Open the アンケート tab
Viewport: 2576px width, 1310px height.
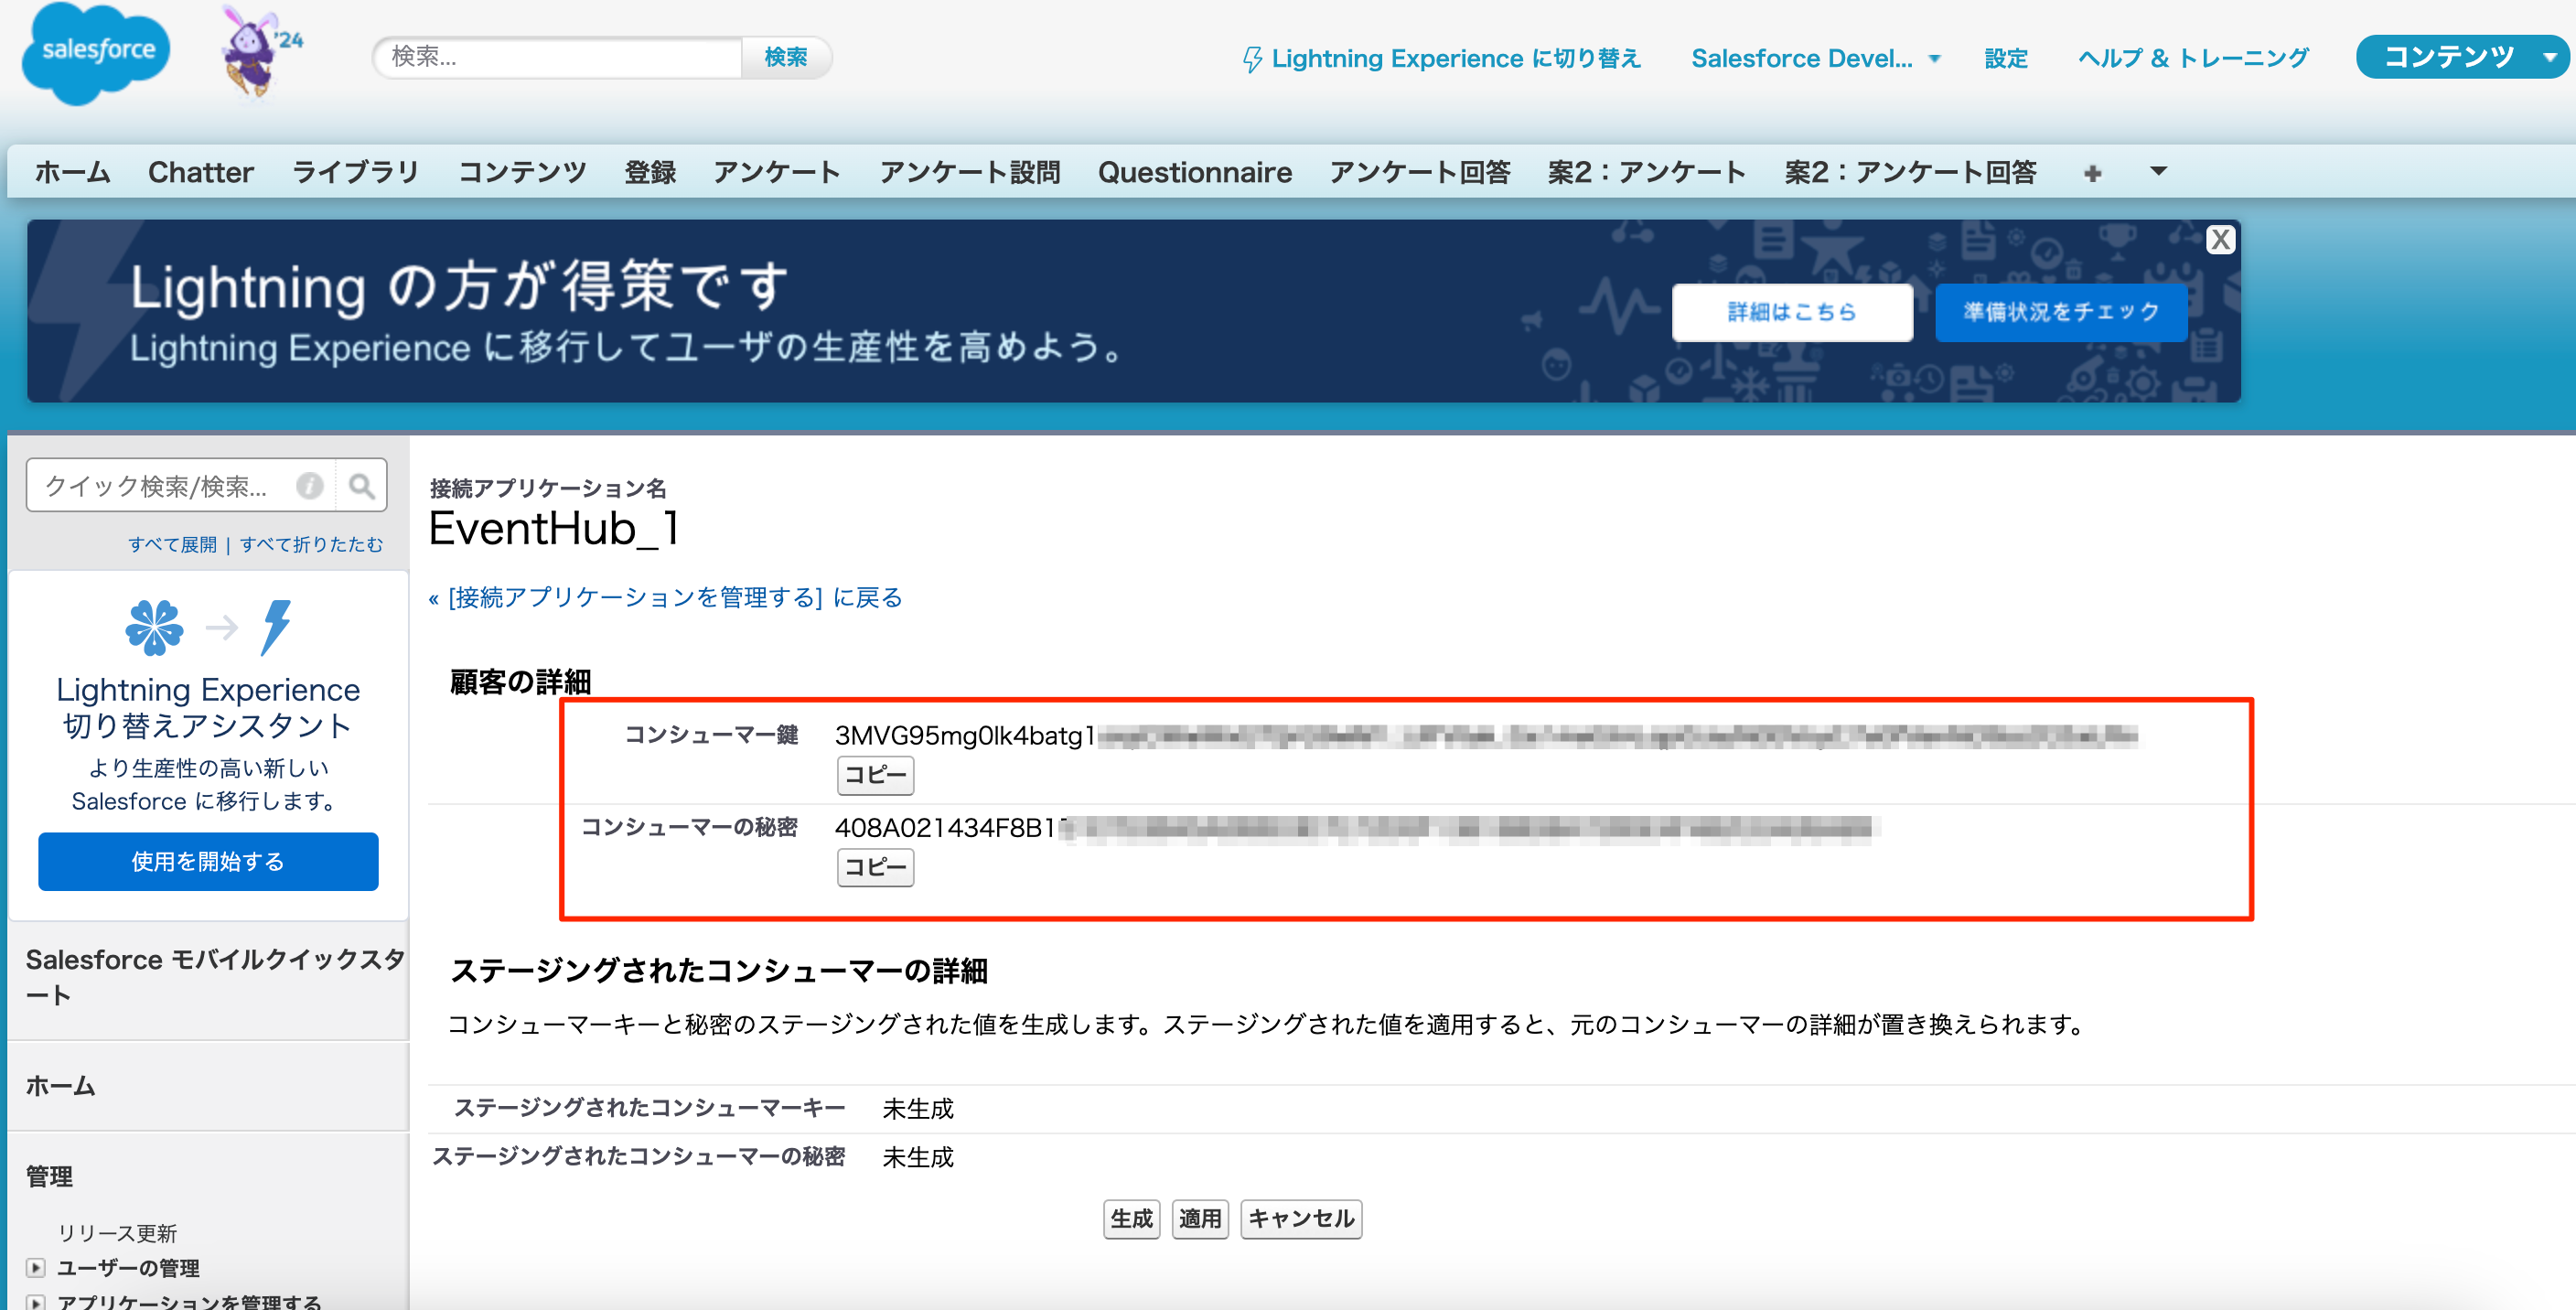click(x=776, y=172)
